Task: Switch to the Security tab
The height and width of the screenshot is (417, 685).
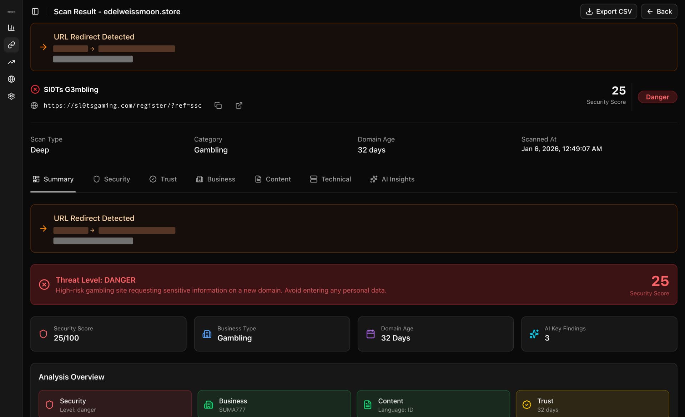Action: point(111,179)
